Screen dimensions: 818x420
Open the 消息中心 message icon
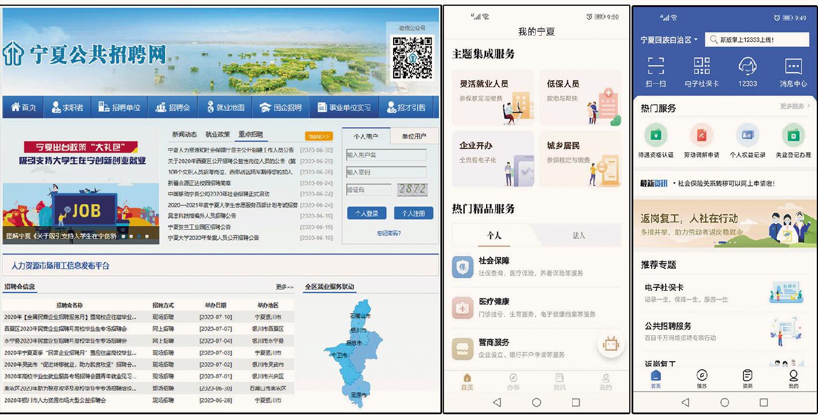tap(794, 66)
